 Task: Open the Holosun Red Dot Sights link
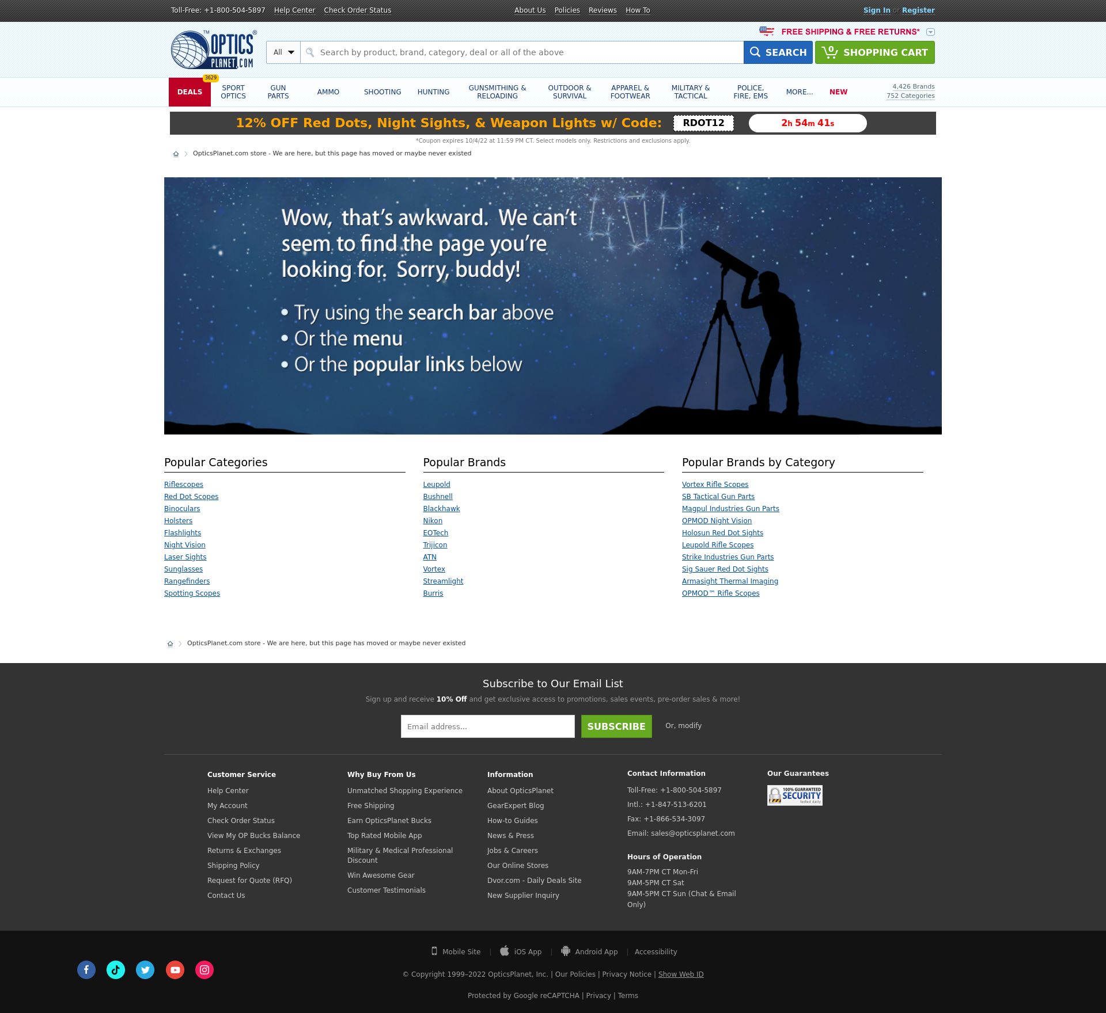pyautogui.click(x=722, y=533)
